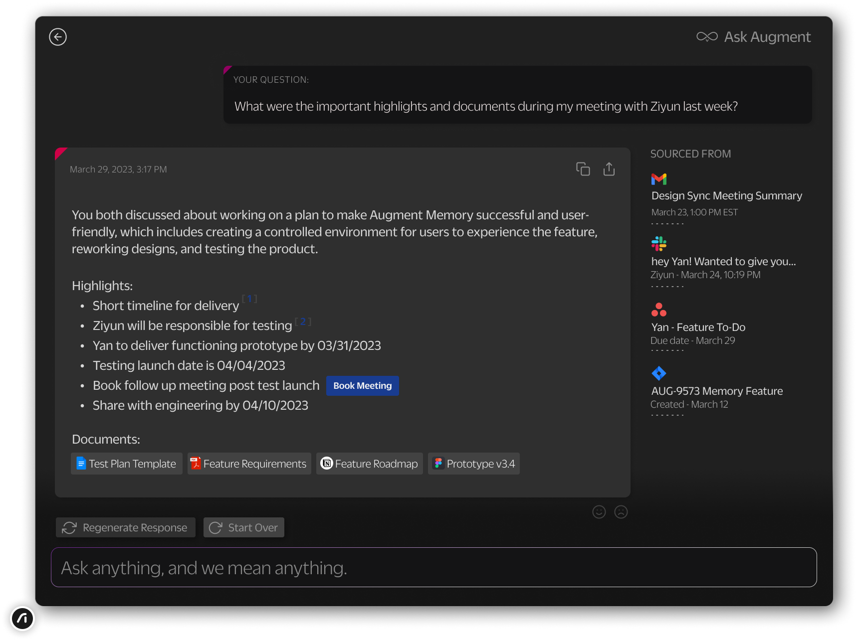The width and height of the screenshot is (857, 641).
Task: Open the Feature Requirements PDF
Action: pos(249,464)
